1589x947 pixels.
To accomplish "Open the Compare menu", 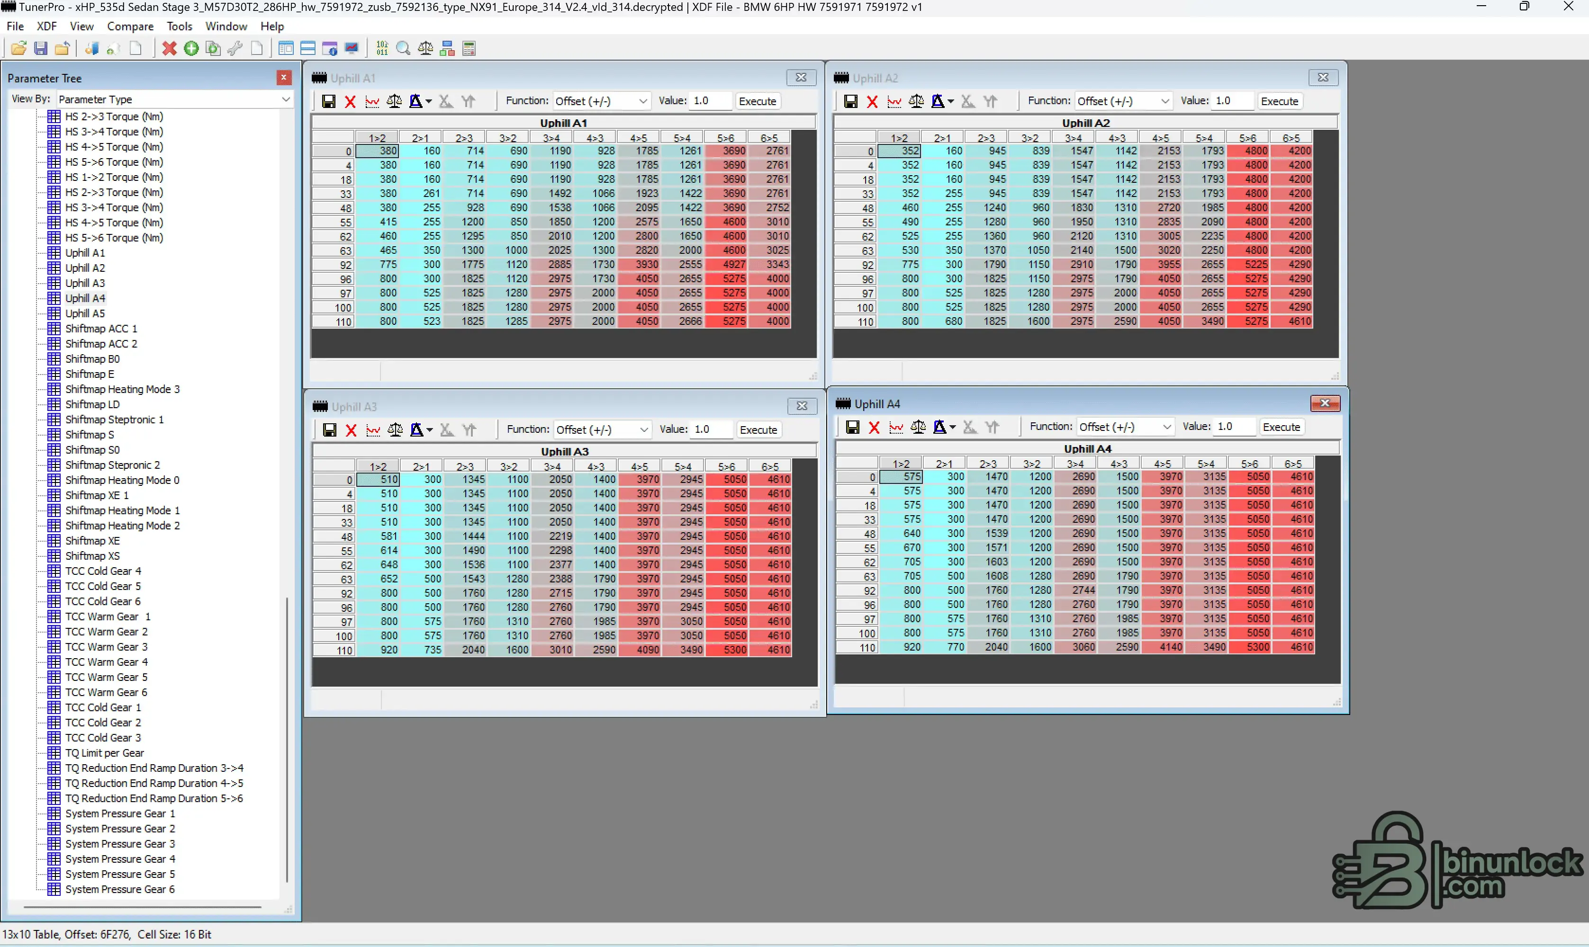I will tap(130, 26).
